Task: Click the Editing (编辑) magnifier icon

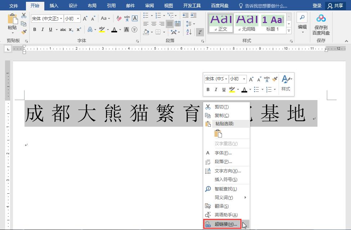Action: pos(302,17)
